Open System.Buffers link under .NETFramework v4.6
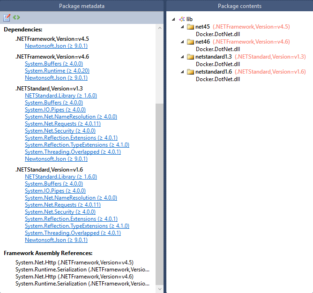The height and width of the screenshot is (293, 313). coord(54,64)
